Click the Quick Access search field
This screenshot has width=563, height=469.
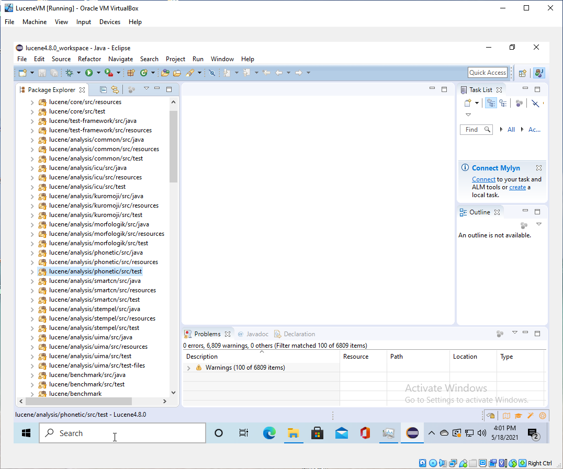pos(487,73)
